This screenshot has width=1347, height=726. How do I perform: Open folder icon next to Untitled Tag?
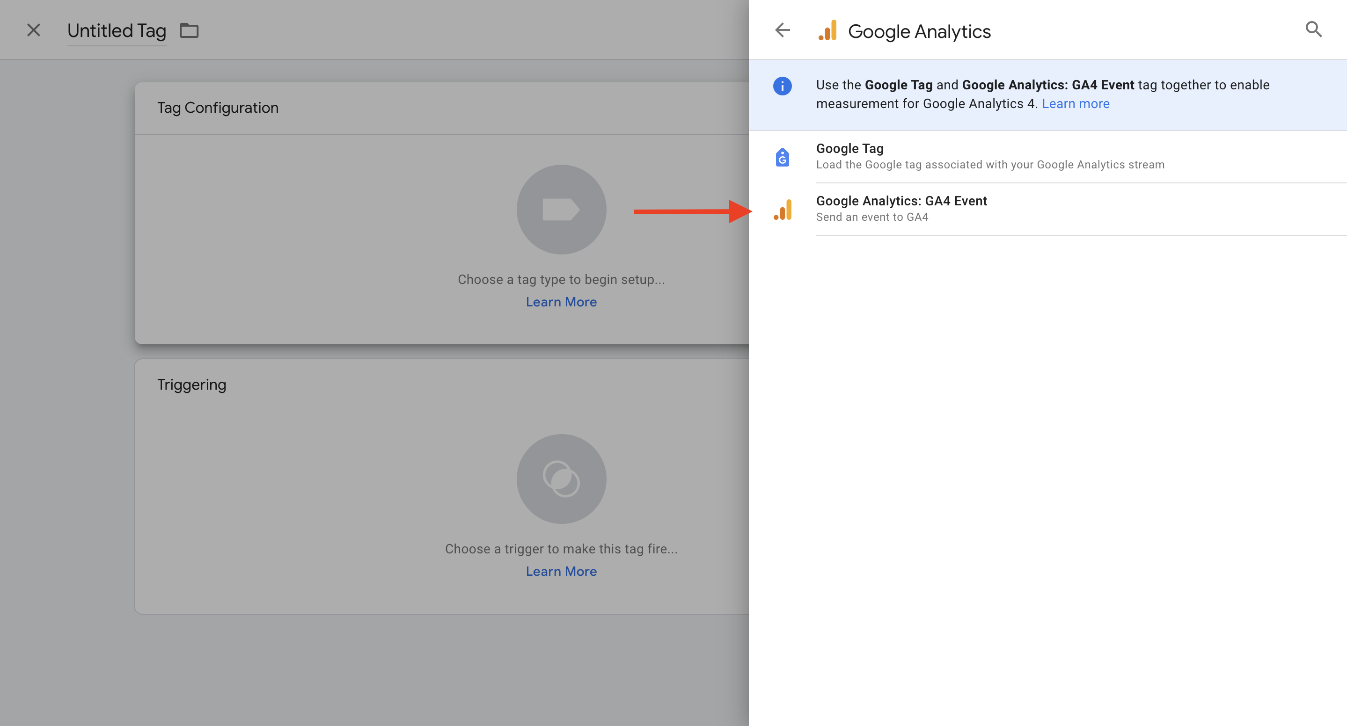pyautogui.click(x=189, y=31)
